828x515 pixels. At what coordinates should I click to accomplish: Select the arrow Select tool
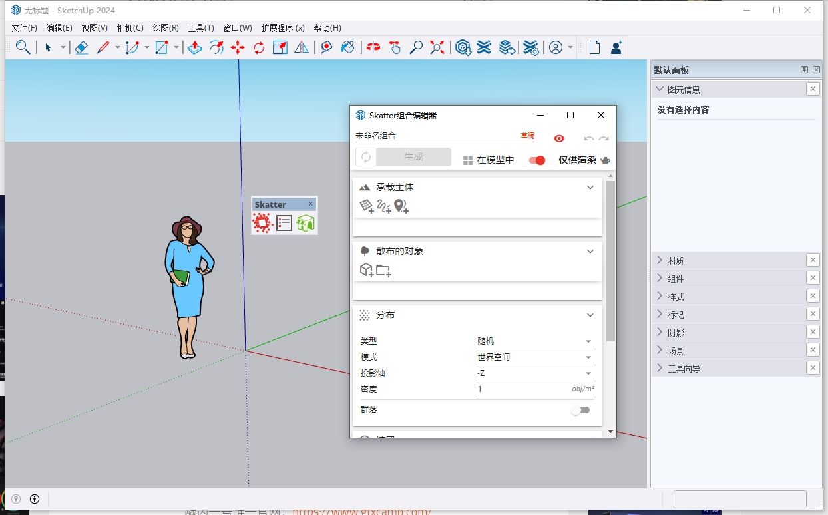click(48, 47)
